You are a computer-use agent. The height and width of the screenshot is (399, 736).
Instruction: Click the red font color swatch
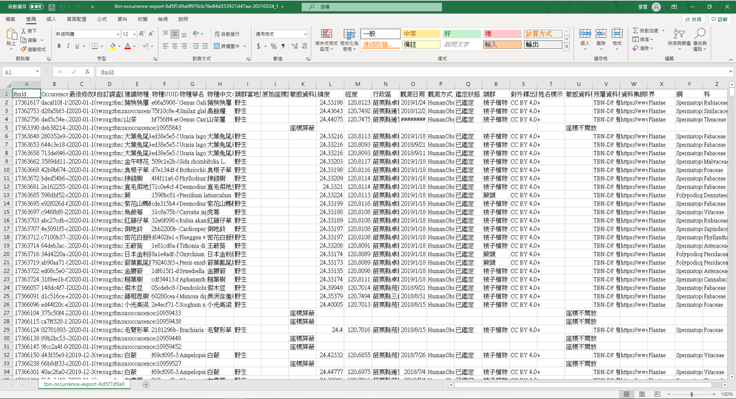click(x=127, y=49)
